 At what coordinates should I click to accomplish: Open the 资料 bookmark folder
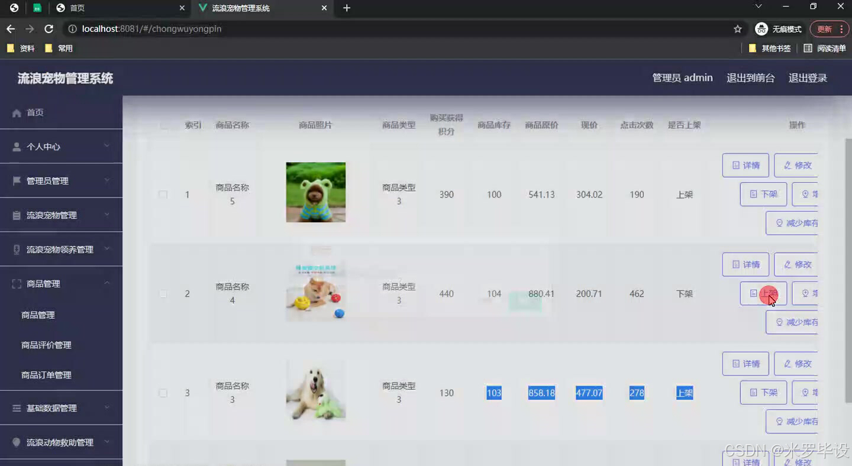click(21, 48)
